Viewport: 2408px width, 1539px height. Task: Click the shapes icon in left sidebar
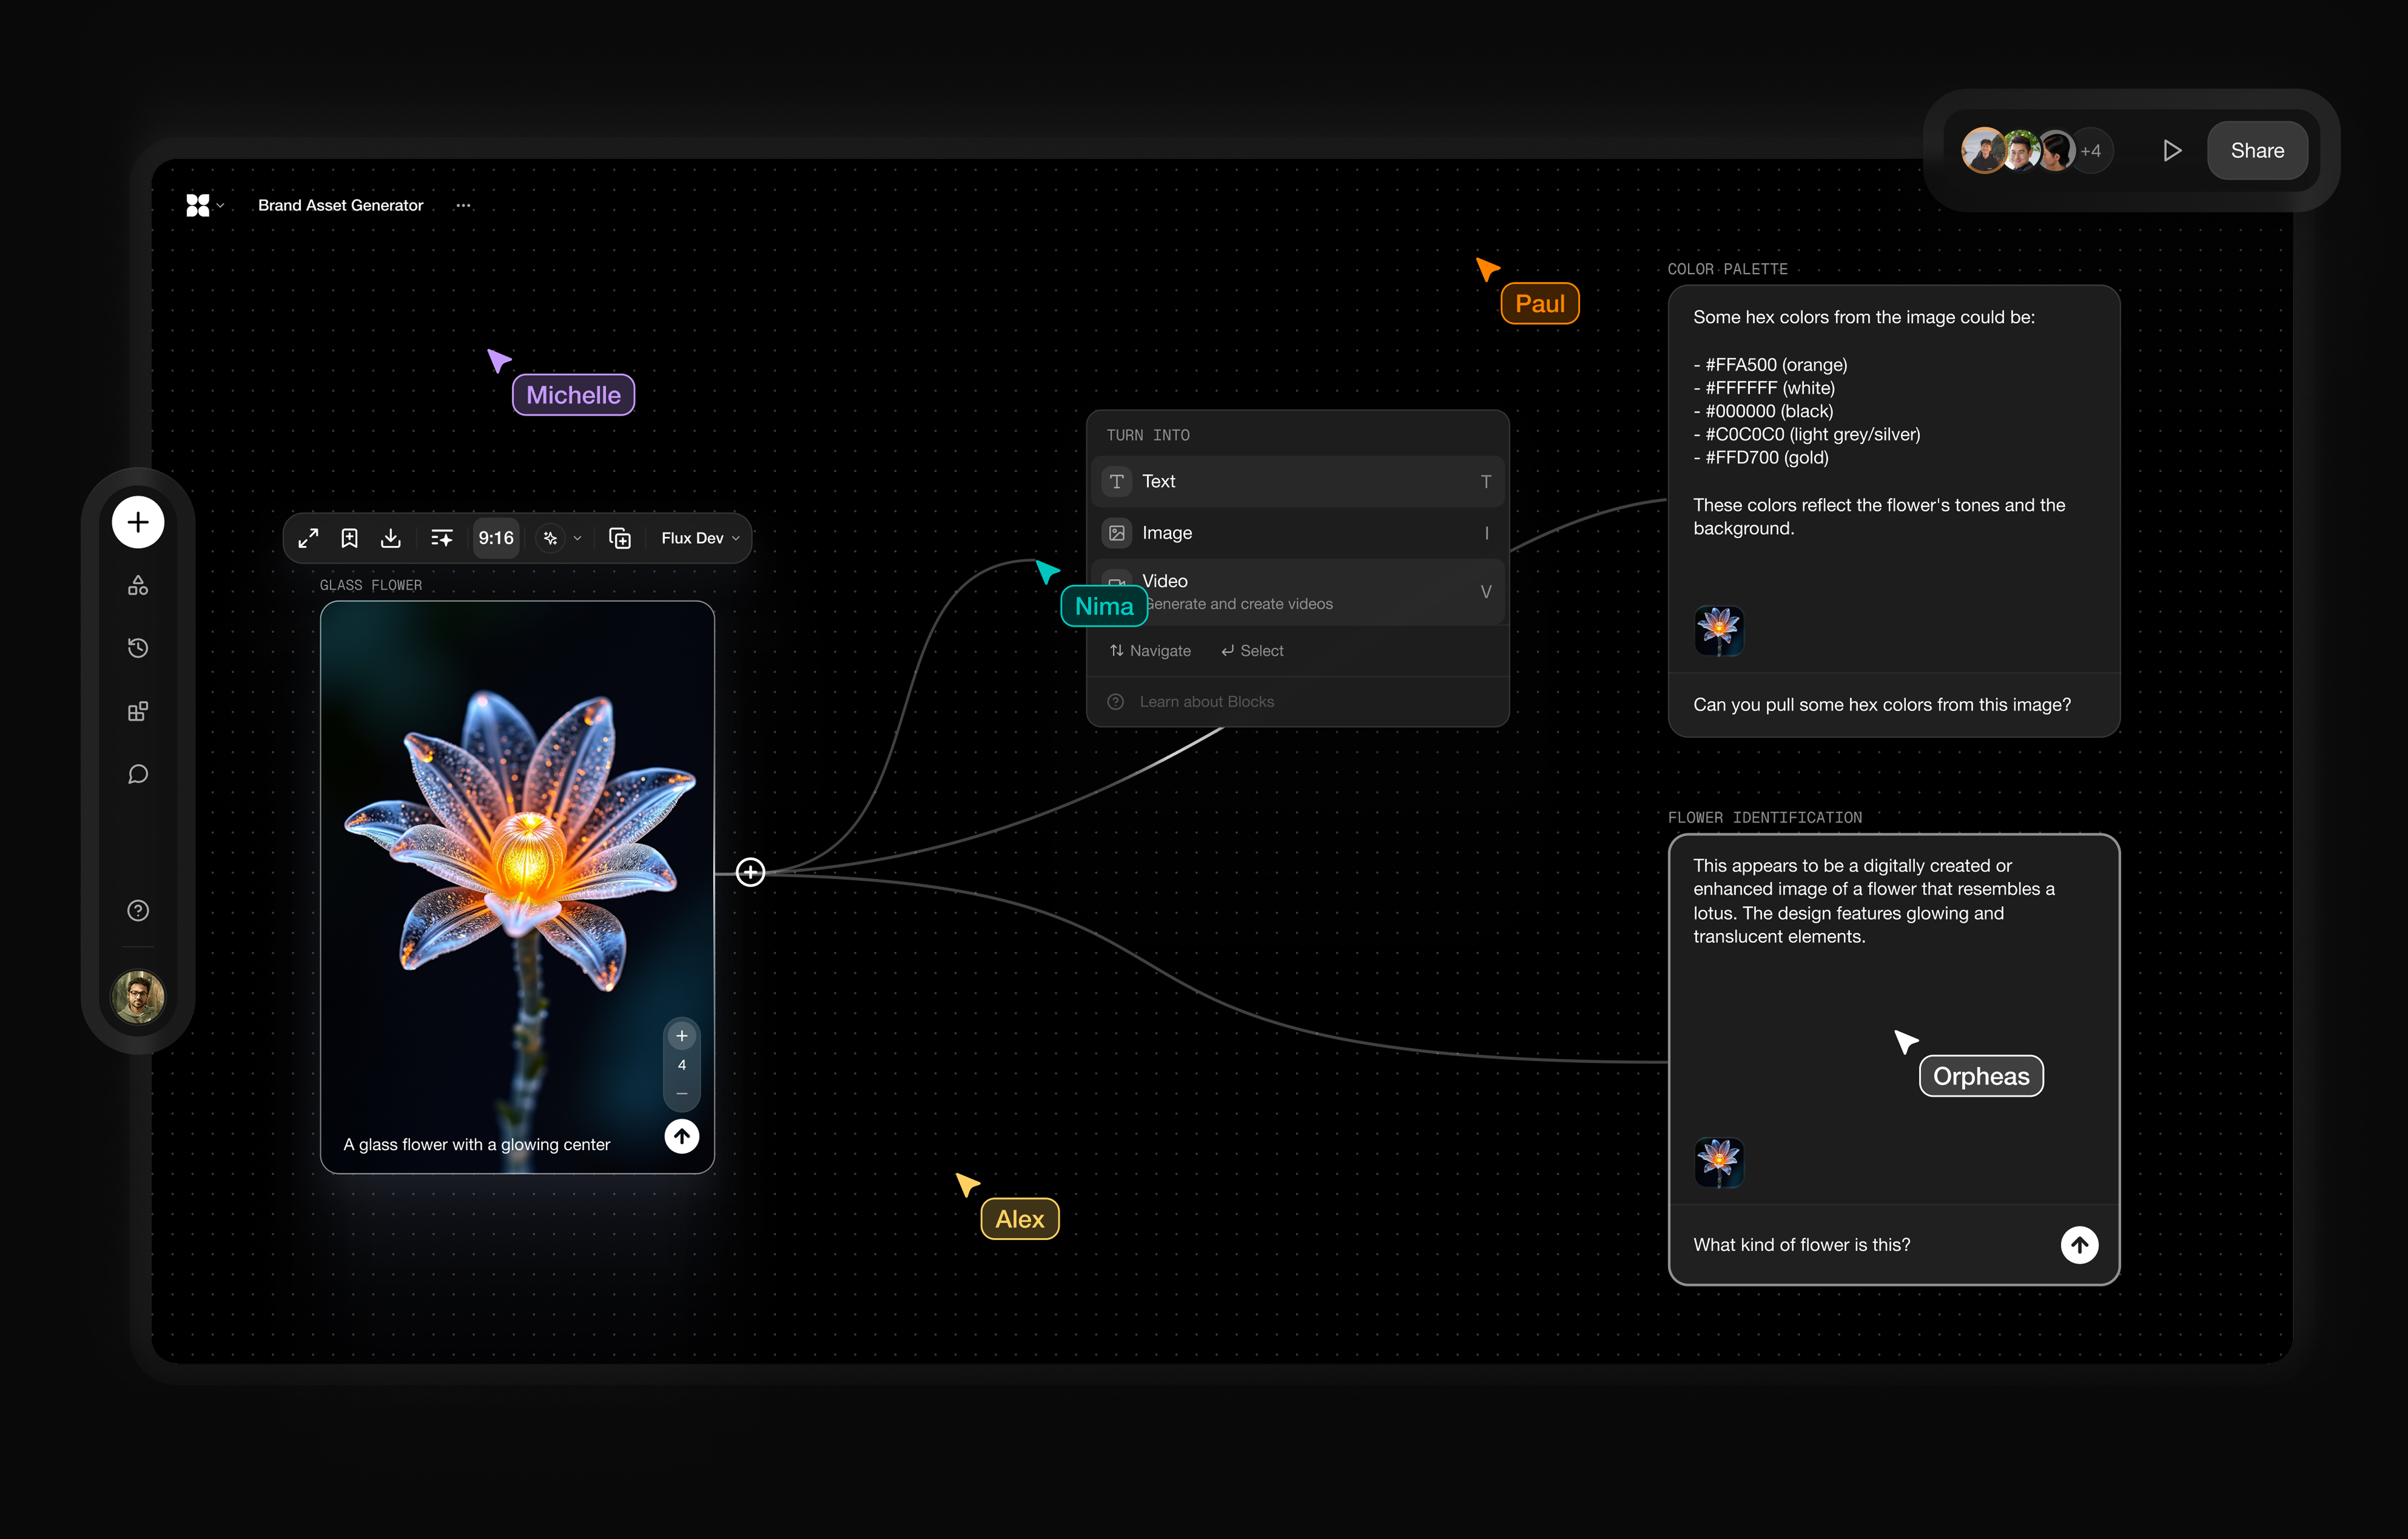138,585
